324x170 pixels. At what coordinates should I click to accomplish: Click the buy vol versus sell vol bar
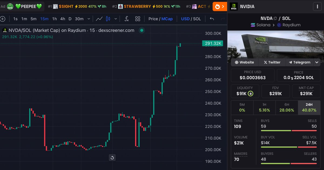click(x=289, y=147)
